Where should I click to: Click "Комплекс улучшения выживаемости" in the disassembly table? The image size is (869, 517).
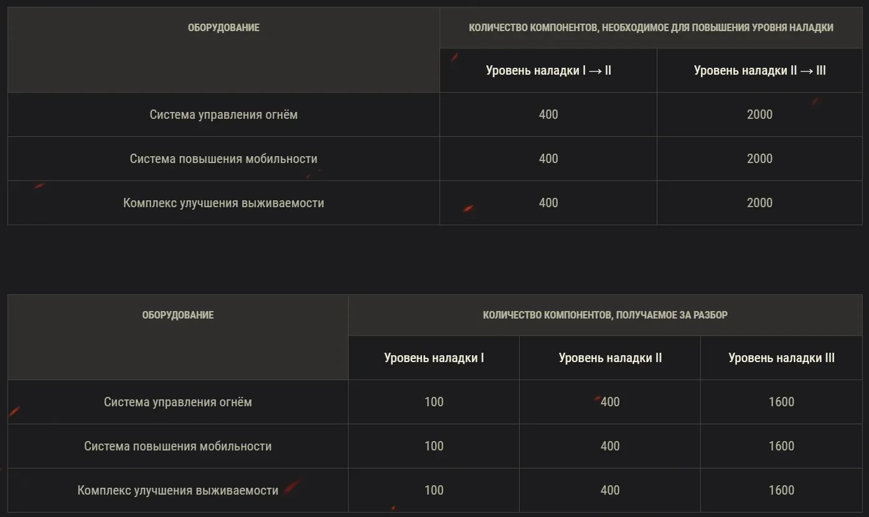(177, 490)
